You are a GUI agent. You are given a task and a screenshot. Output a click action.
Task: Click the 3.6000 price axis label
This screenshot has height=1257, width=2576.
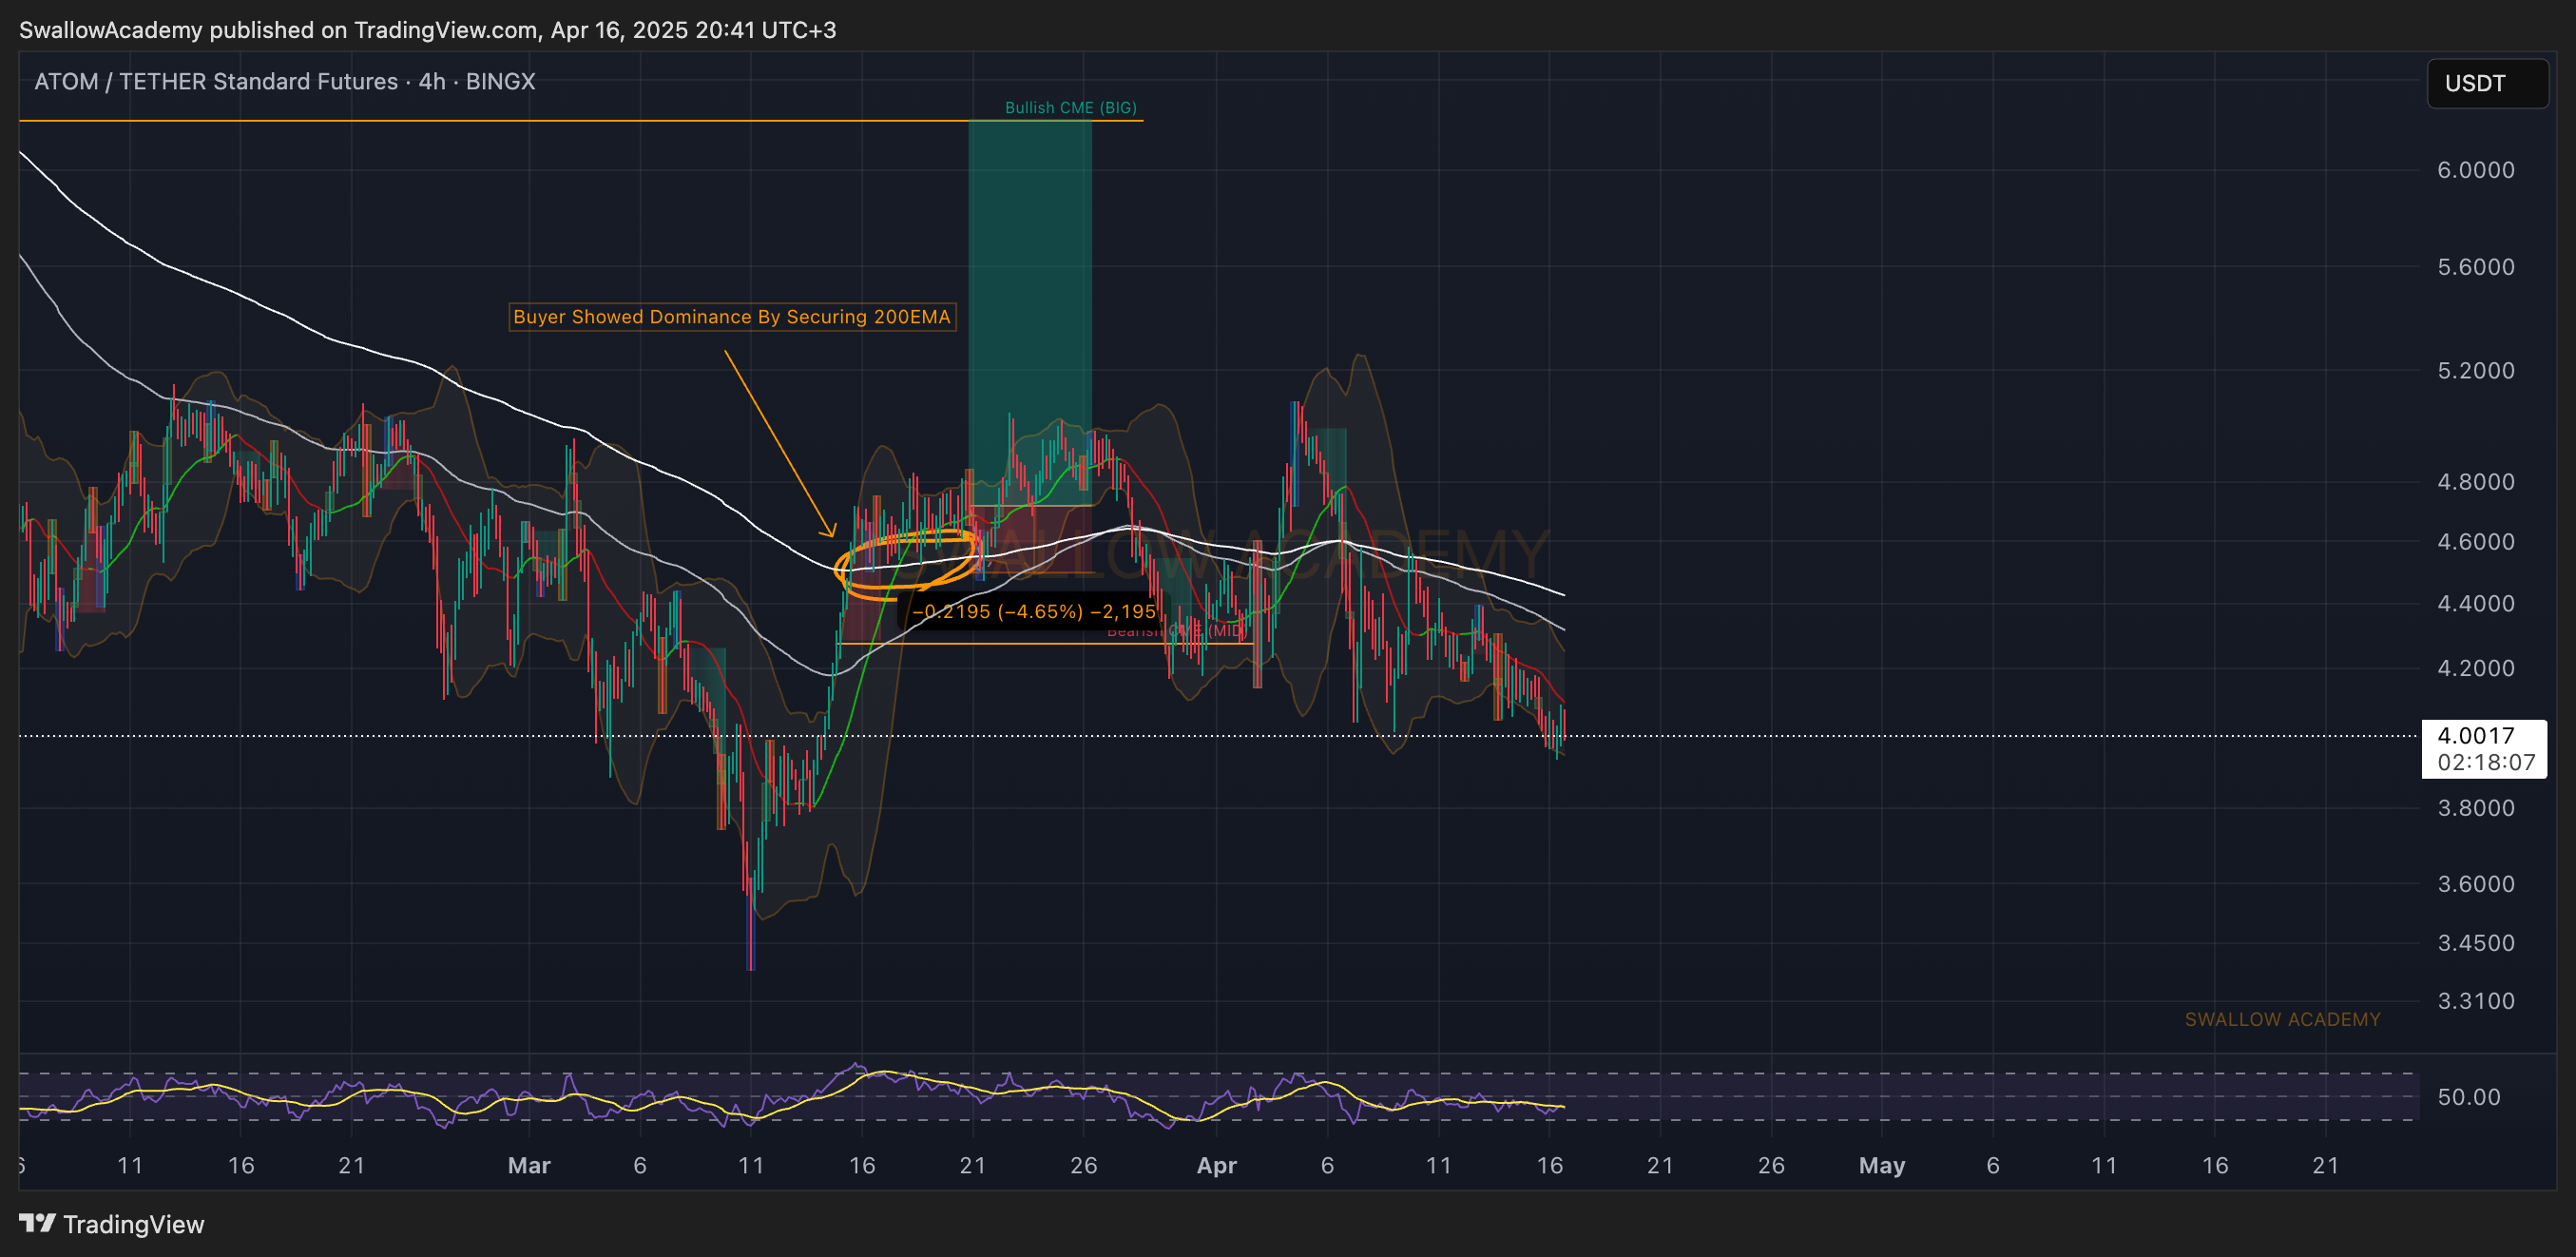[2475, 884]
